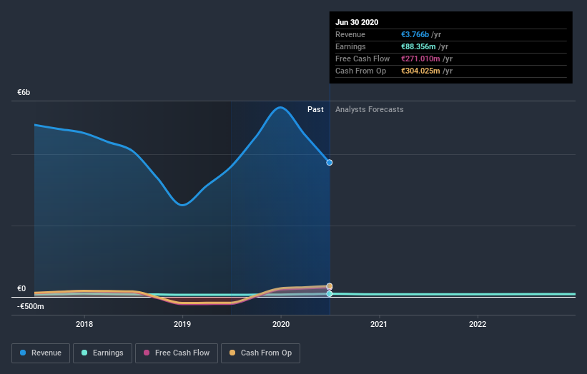The height and width of the screenshot is (374, 587).
Task: Click the Cash From Op label in tooltip
Action: [360, 71]
